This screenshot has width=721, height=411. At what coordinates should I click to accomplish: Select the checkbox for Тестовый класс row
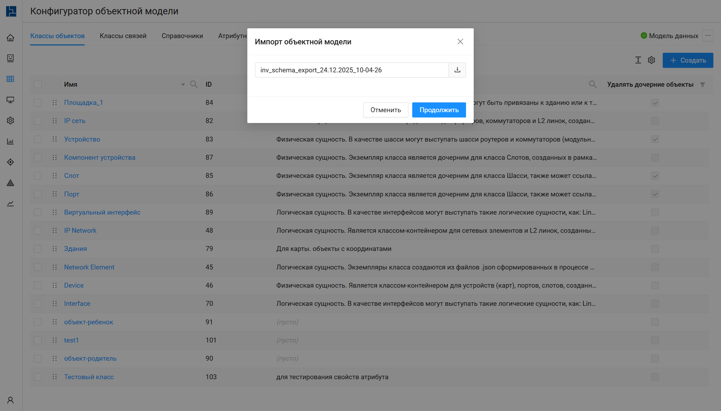[38, 377]
